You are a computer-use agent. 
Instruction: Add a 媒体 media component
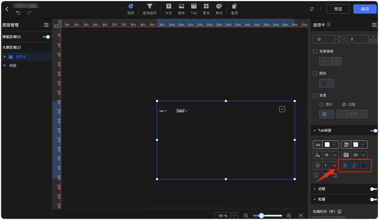(x=181, y=9)
